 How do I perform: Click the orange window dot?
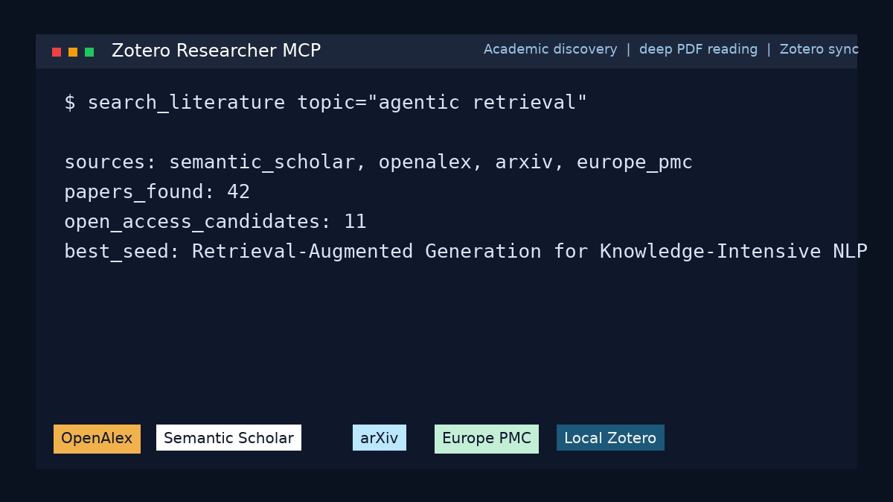[73, 52]
